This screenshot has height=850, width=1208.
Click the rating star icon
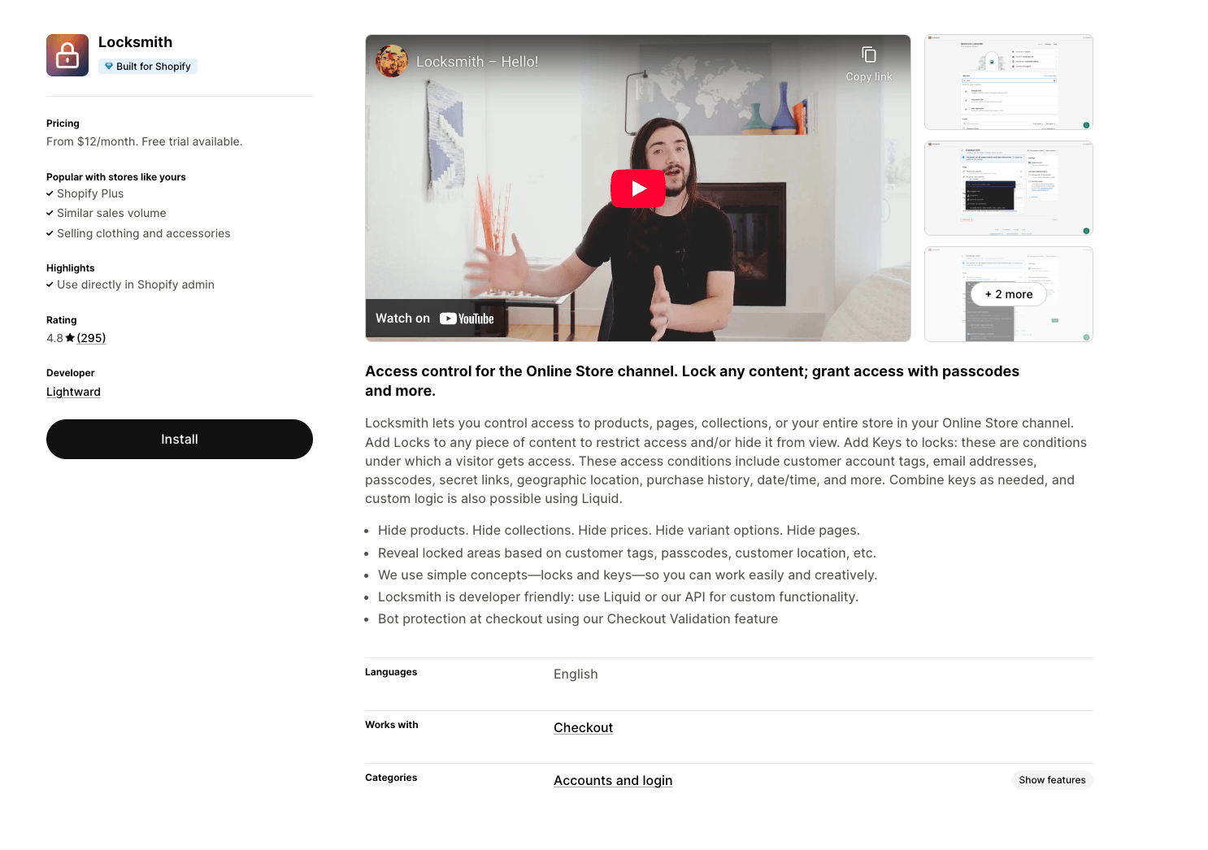click(70, 338)
